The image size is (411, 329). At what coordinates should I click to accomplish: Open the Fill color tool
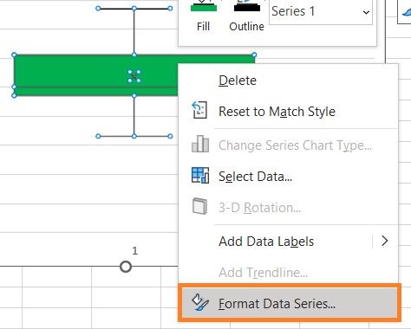[203, 16]
